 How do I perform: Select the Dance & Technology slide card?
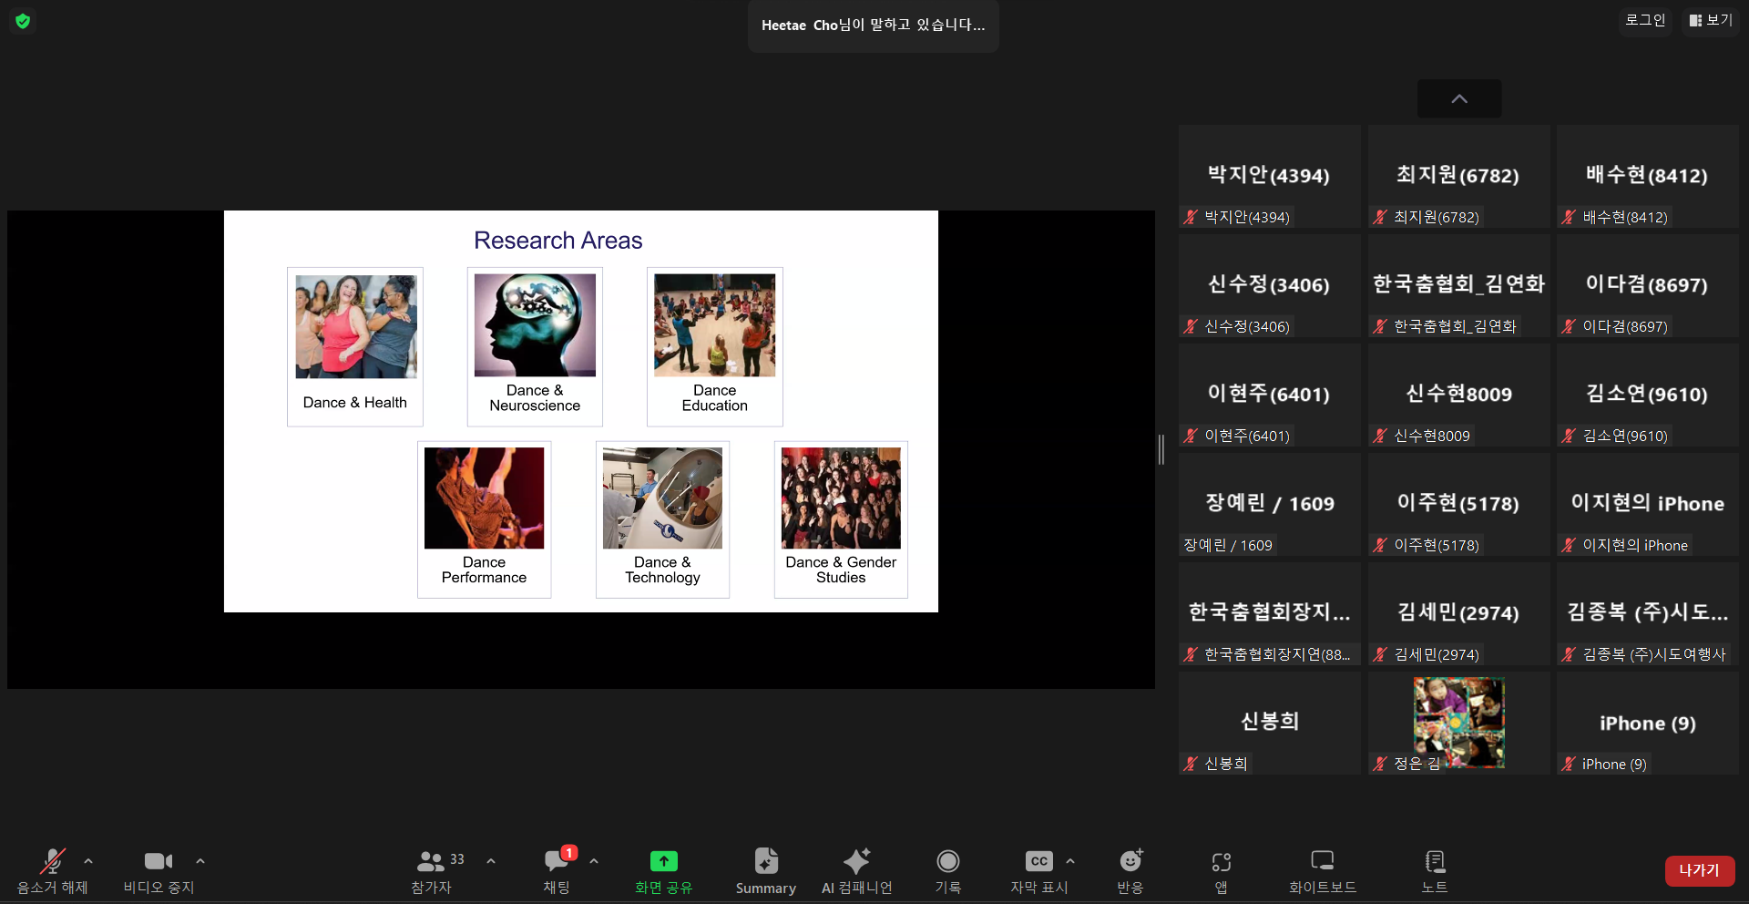662,519
